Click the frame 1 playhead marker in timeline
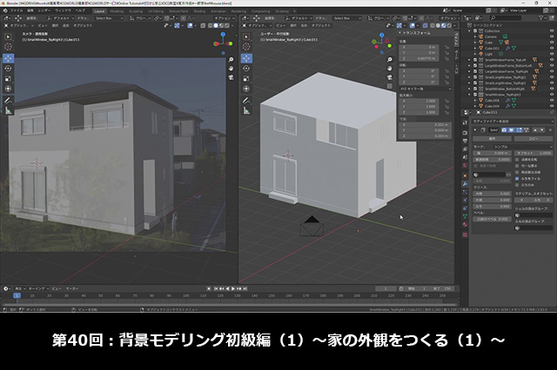 17,295
